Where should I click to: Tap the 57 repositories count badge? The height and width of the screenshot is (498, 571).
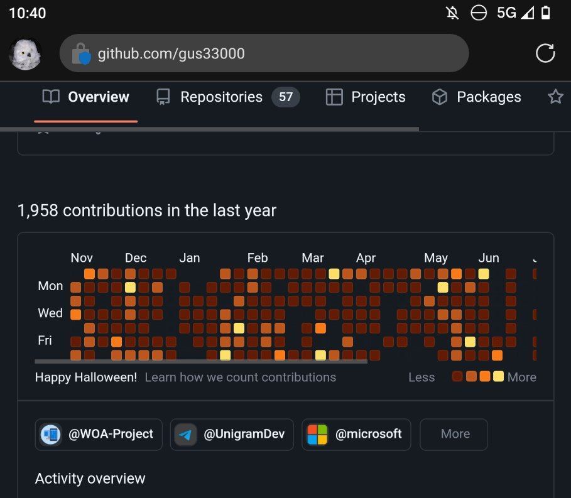pos(286,97)
